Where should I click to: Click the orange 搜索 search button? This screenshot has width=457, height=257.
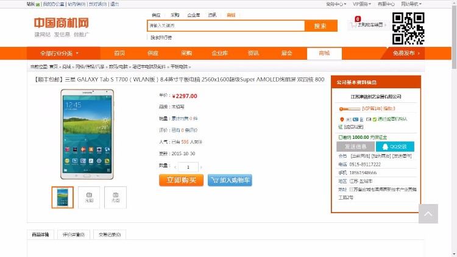(x=321, y=26)
